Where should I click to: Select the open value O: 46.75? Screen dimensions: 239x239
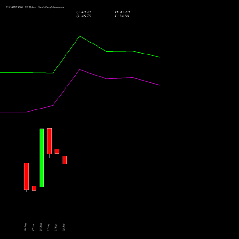point(84,16)
